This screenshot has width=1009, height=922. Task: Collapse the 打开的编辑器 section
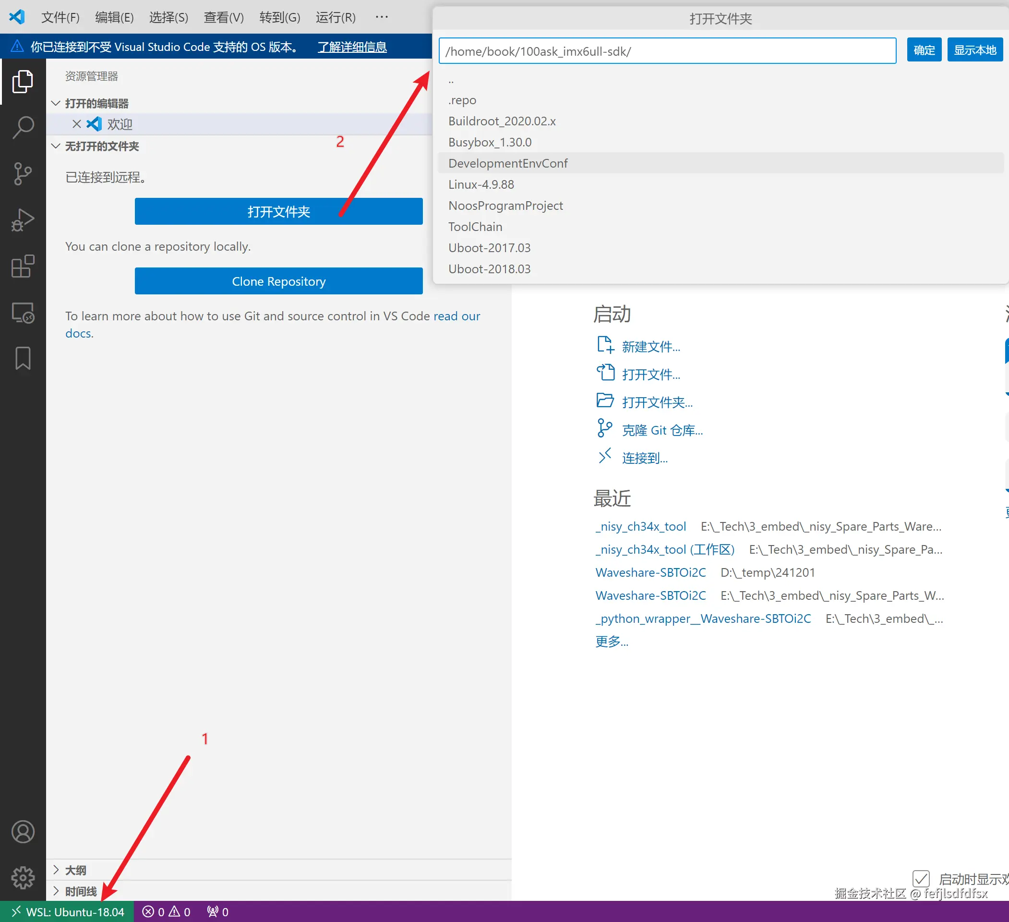point(56,103)
